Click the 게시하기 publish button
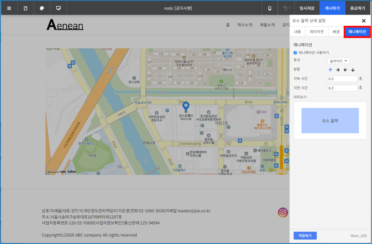The image size is (372, 244). pos(332,8)
